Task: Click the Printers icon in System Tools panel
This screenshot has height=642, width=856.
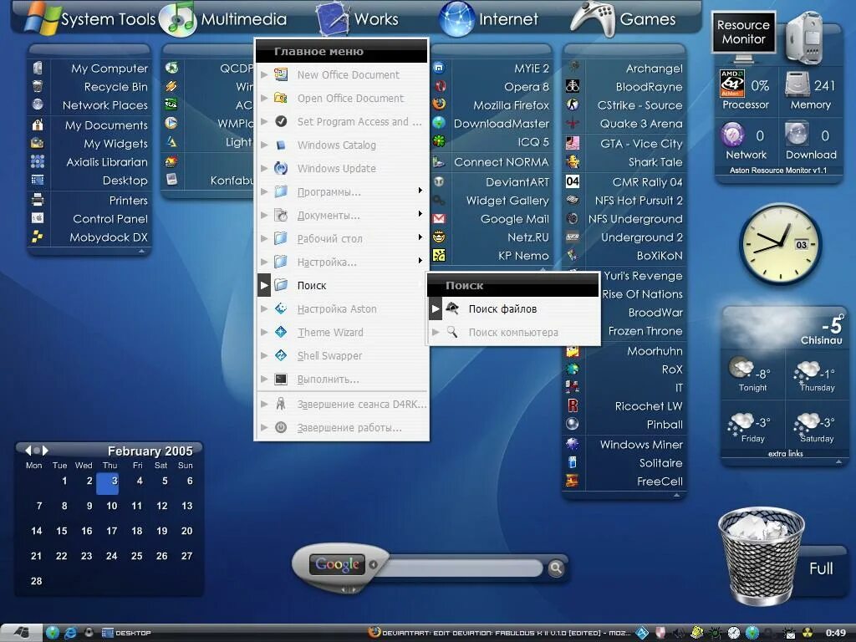Action: 38,200
